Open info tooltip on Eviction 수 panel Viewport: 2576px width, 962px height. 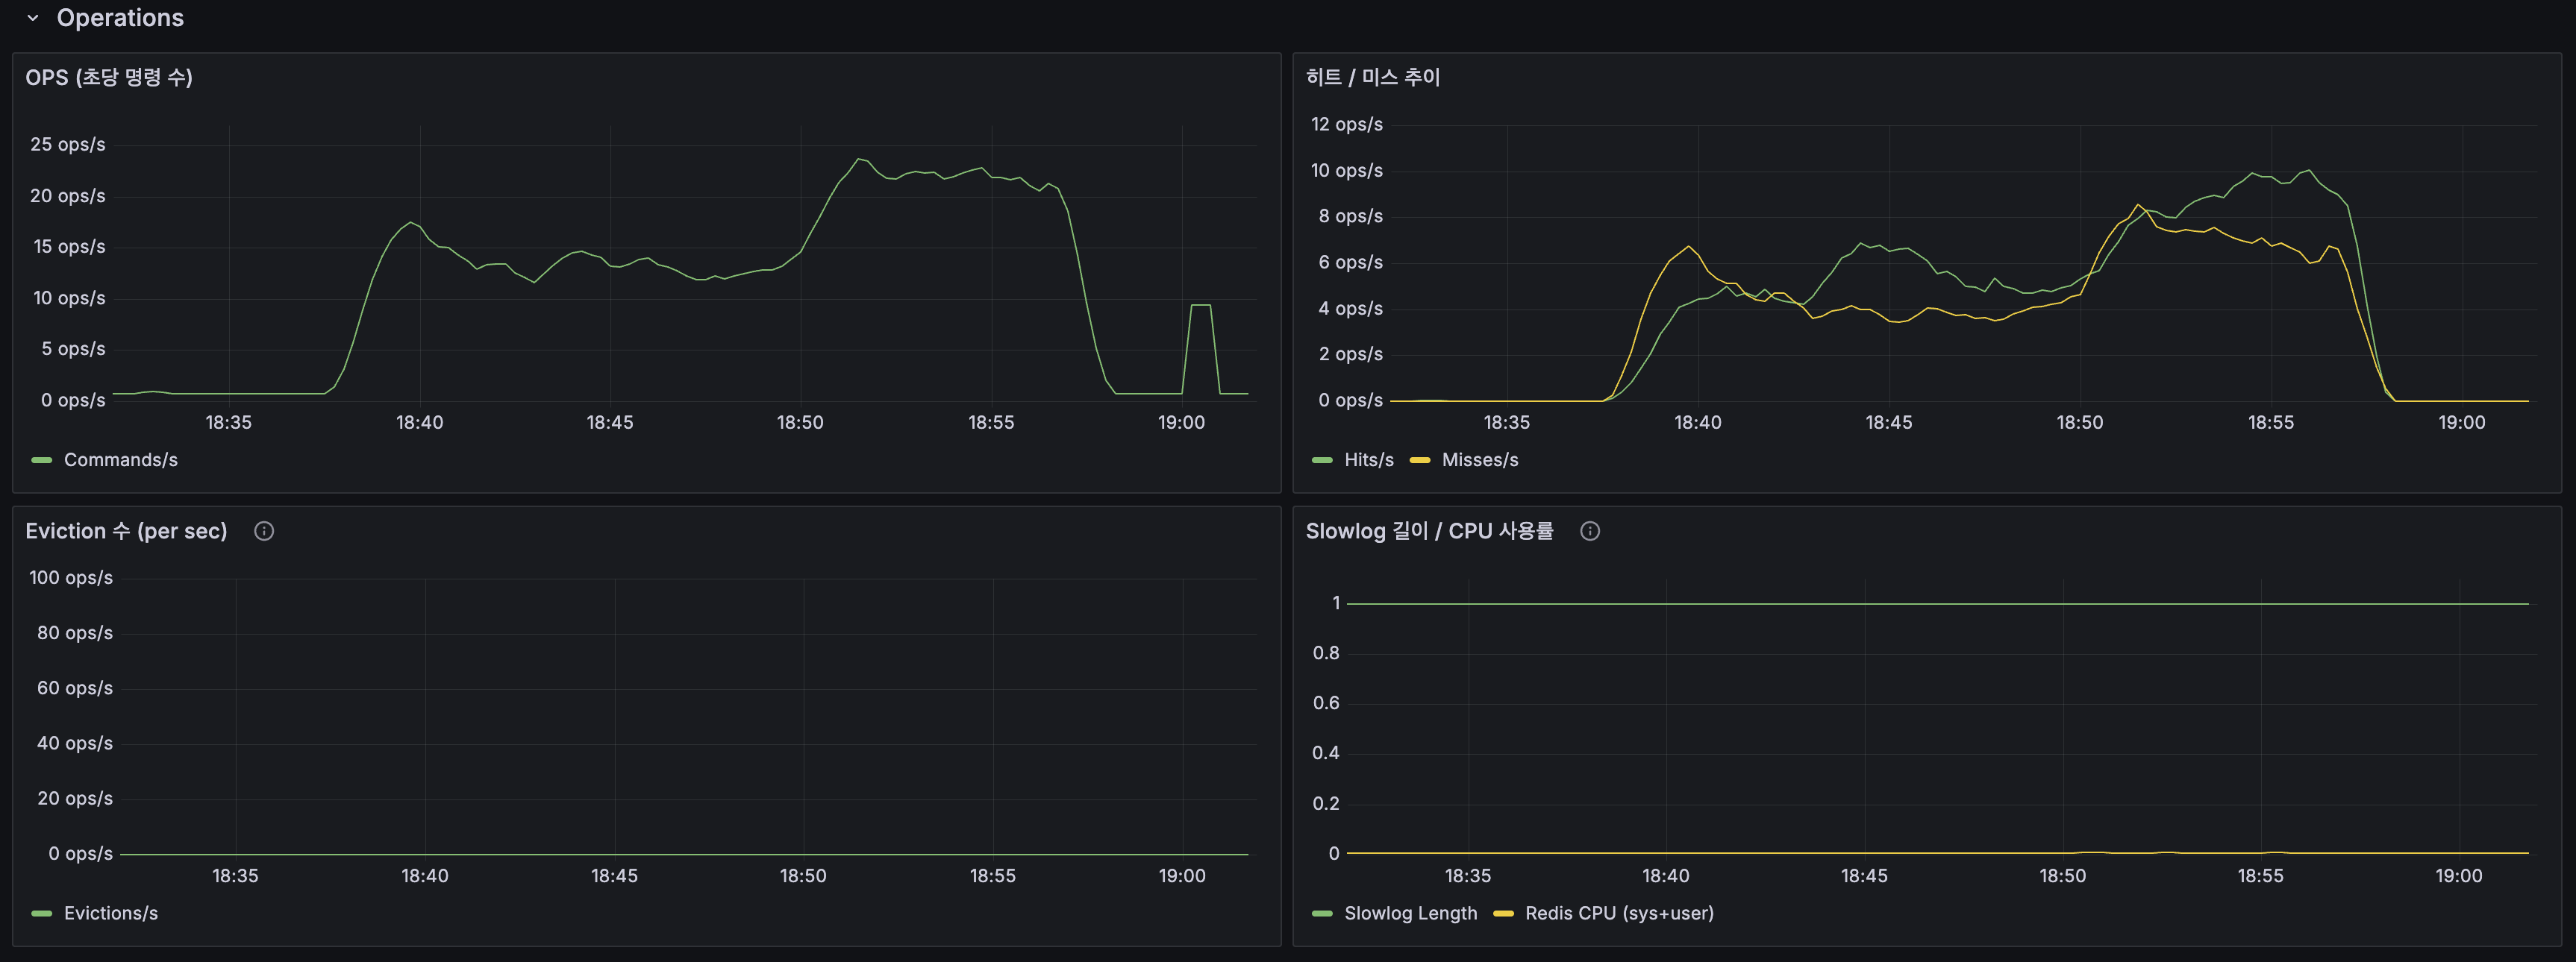[x=264, y=530]
